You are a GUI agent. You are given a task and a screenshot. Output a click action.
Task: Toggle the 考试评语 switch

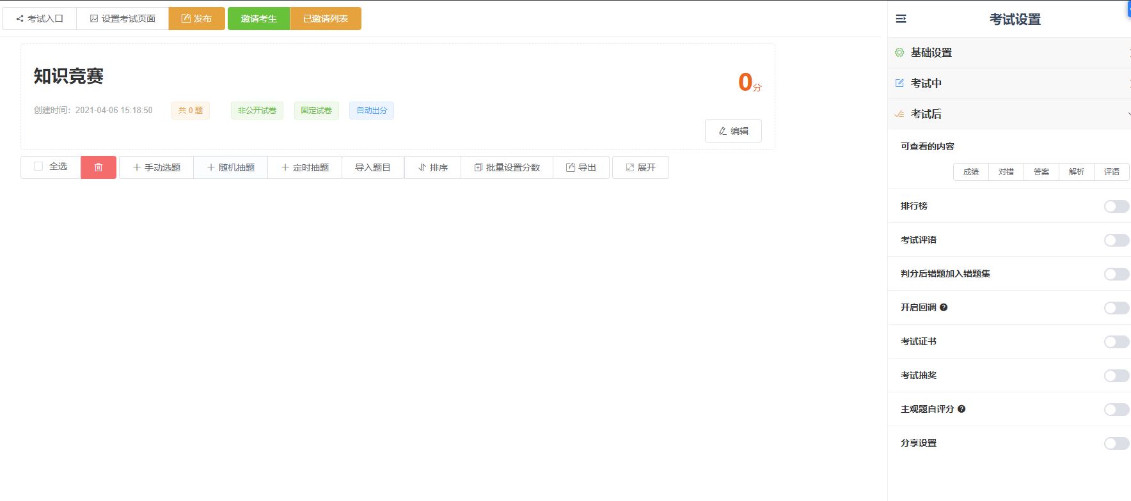click(x=1117, y=240)
